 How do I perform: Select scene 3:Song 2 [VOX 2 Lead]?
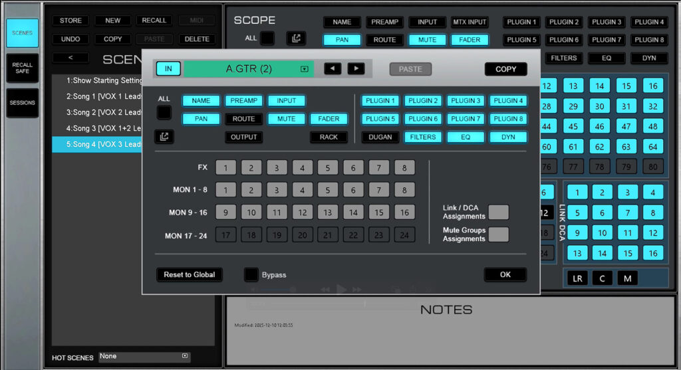(97, 112)
